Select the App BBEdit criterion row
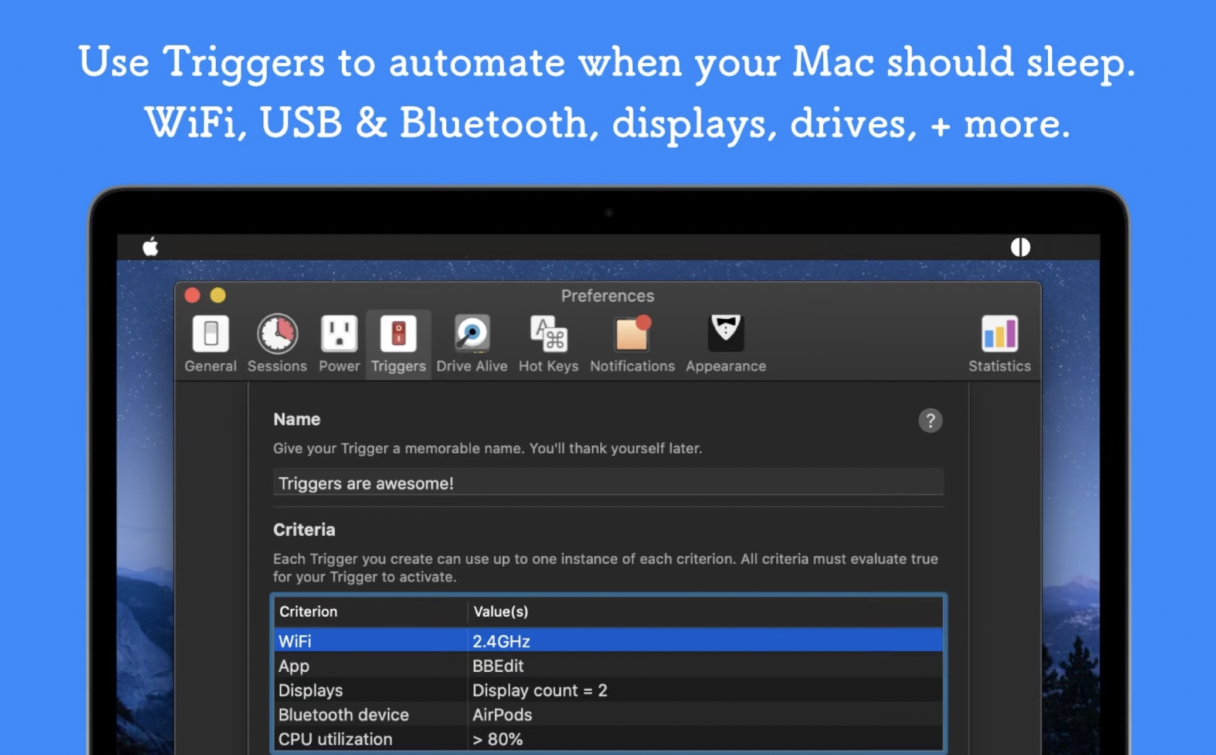 (x=607, y=665)
